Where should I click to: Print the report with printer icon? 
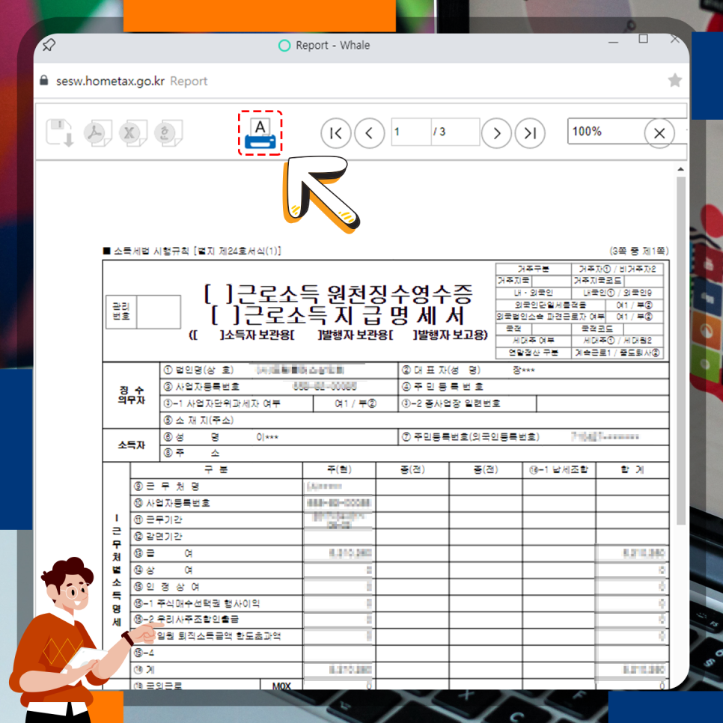coord(260,133)
